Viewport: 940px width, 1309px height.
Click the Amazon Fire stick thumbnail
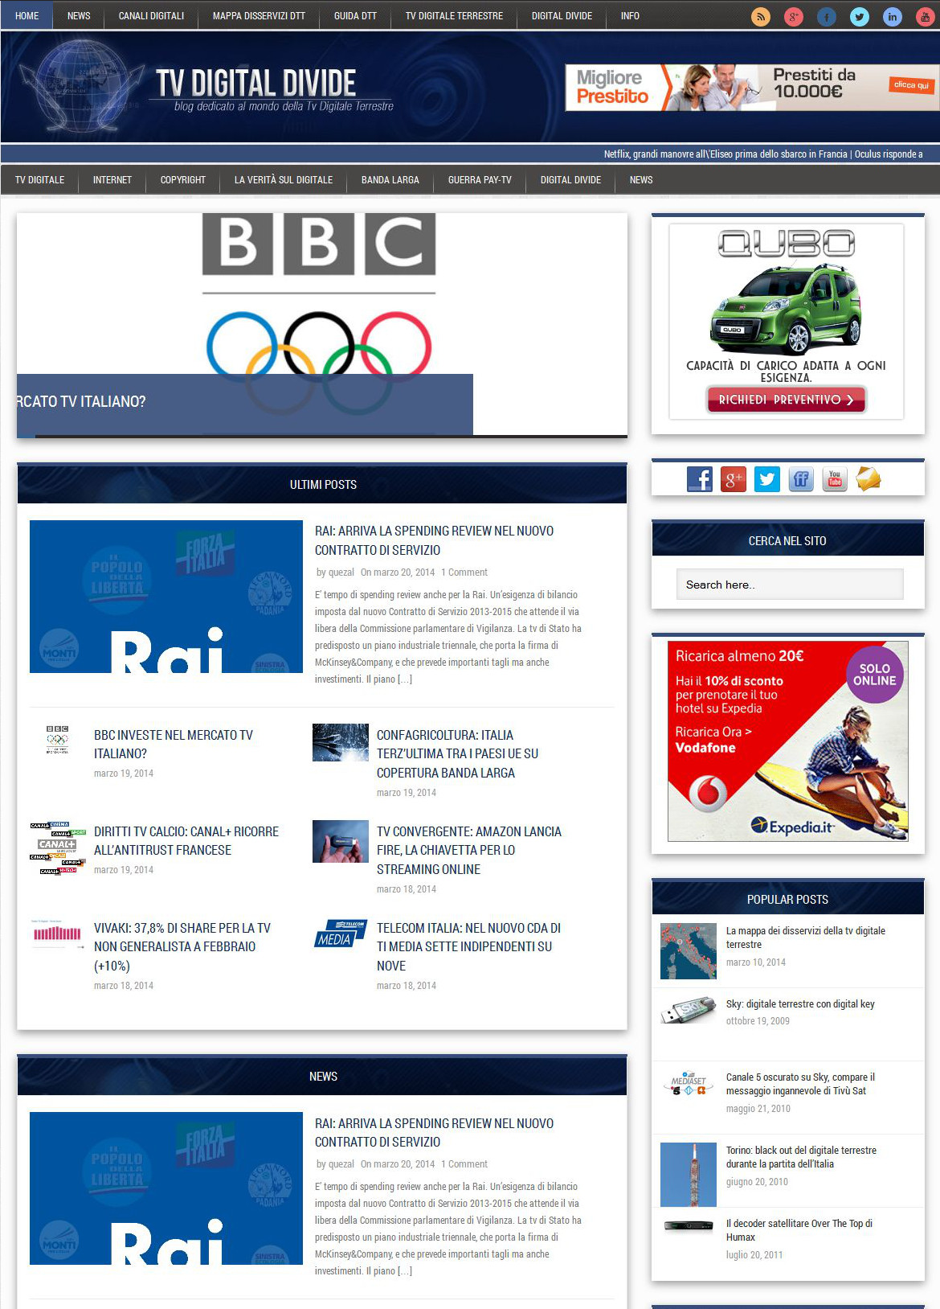point(341,841)
